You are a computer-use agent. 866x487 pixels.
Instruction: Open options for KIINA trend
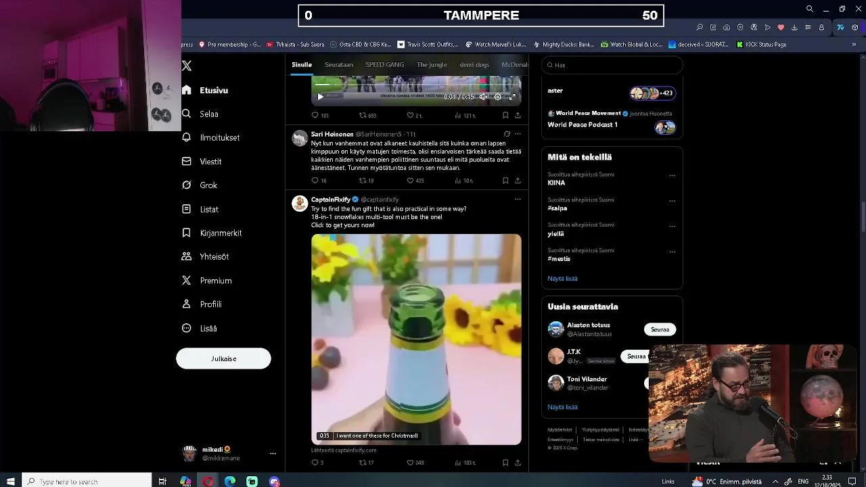pyautogui.click(x=672, y=175)
